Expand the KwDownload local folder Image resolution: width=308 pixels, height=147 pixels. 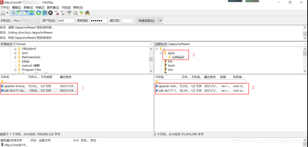click(15, 57)
